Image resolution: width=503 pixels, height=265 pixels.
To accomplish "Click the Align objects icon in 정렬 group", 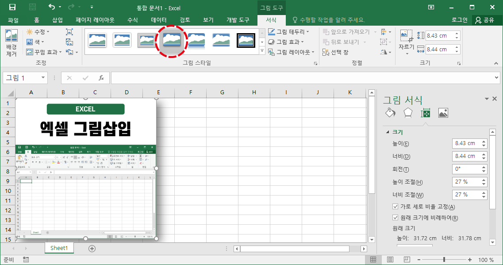I will 384,32.
